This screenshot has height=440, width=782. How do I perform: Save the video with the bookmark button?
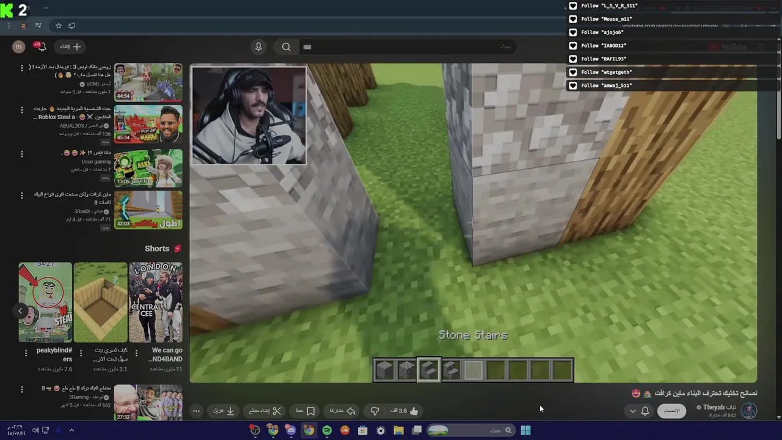[x=305, y=411]
